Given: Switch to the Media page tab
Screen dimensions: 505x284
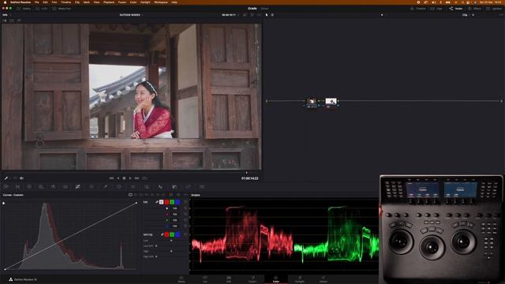Looking at the screenshot, I should pyautogui.click(x=181, y=278).
